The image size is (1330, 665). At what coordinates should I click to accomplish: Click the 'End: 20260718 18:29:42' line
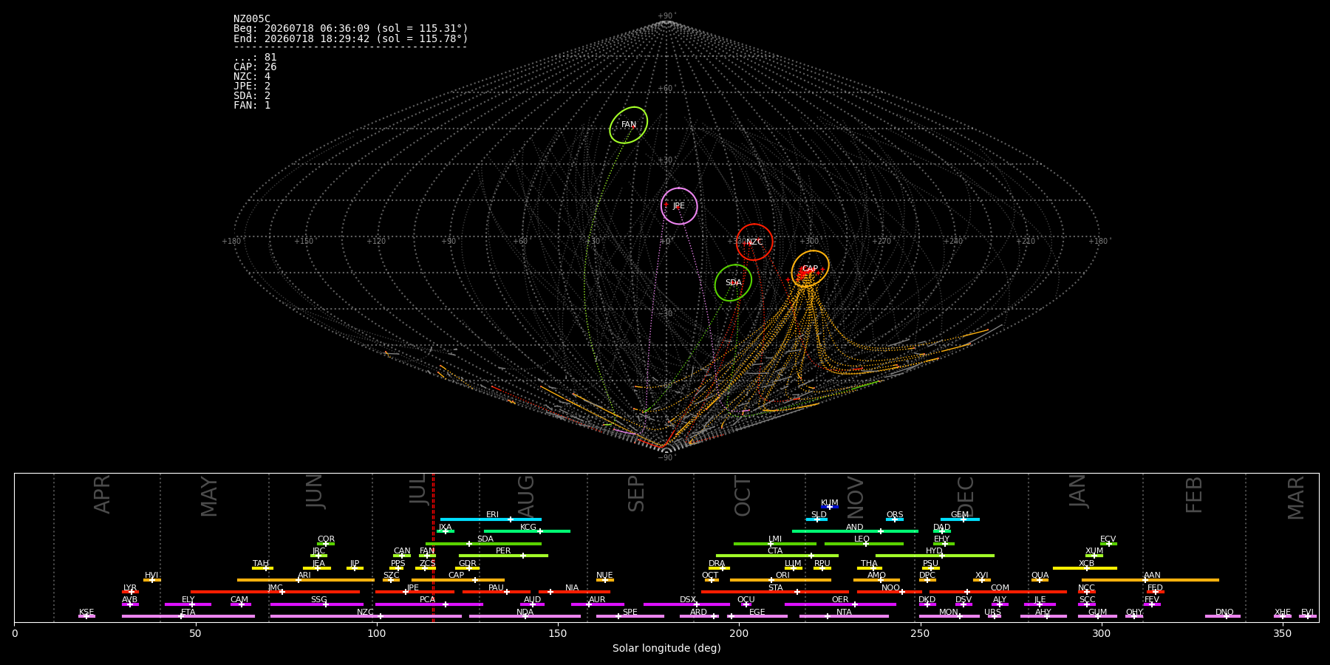(x=351, y=38)
